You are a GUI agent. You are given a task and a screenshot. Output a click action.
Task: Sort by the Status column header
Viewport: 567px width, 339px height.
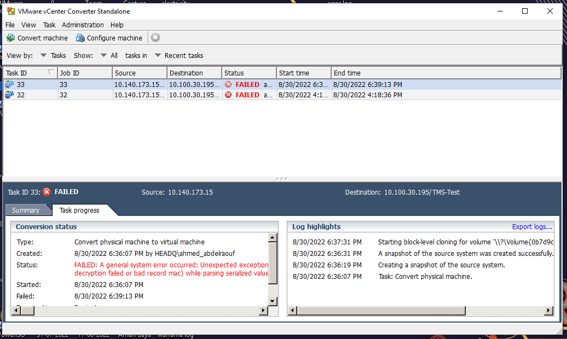(x=250, y=73)
